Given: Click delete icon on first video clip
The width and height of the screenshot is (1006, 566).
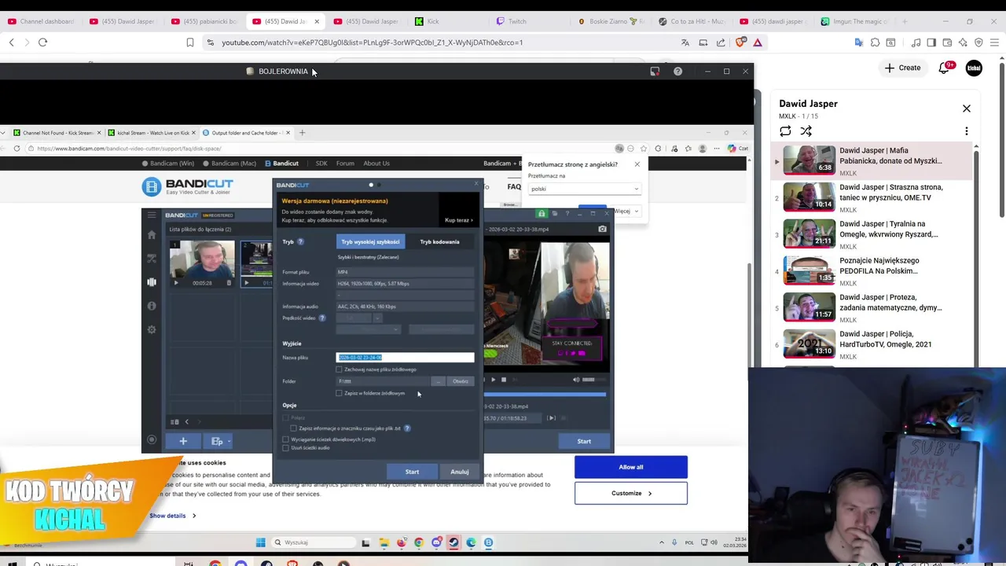Looking at the screenshot, I should 229,283.
